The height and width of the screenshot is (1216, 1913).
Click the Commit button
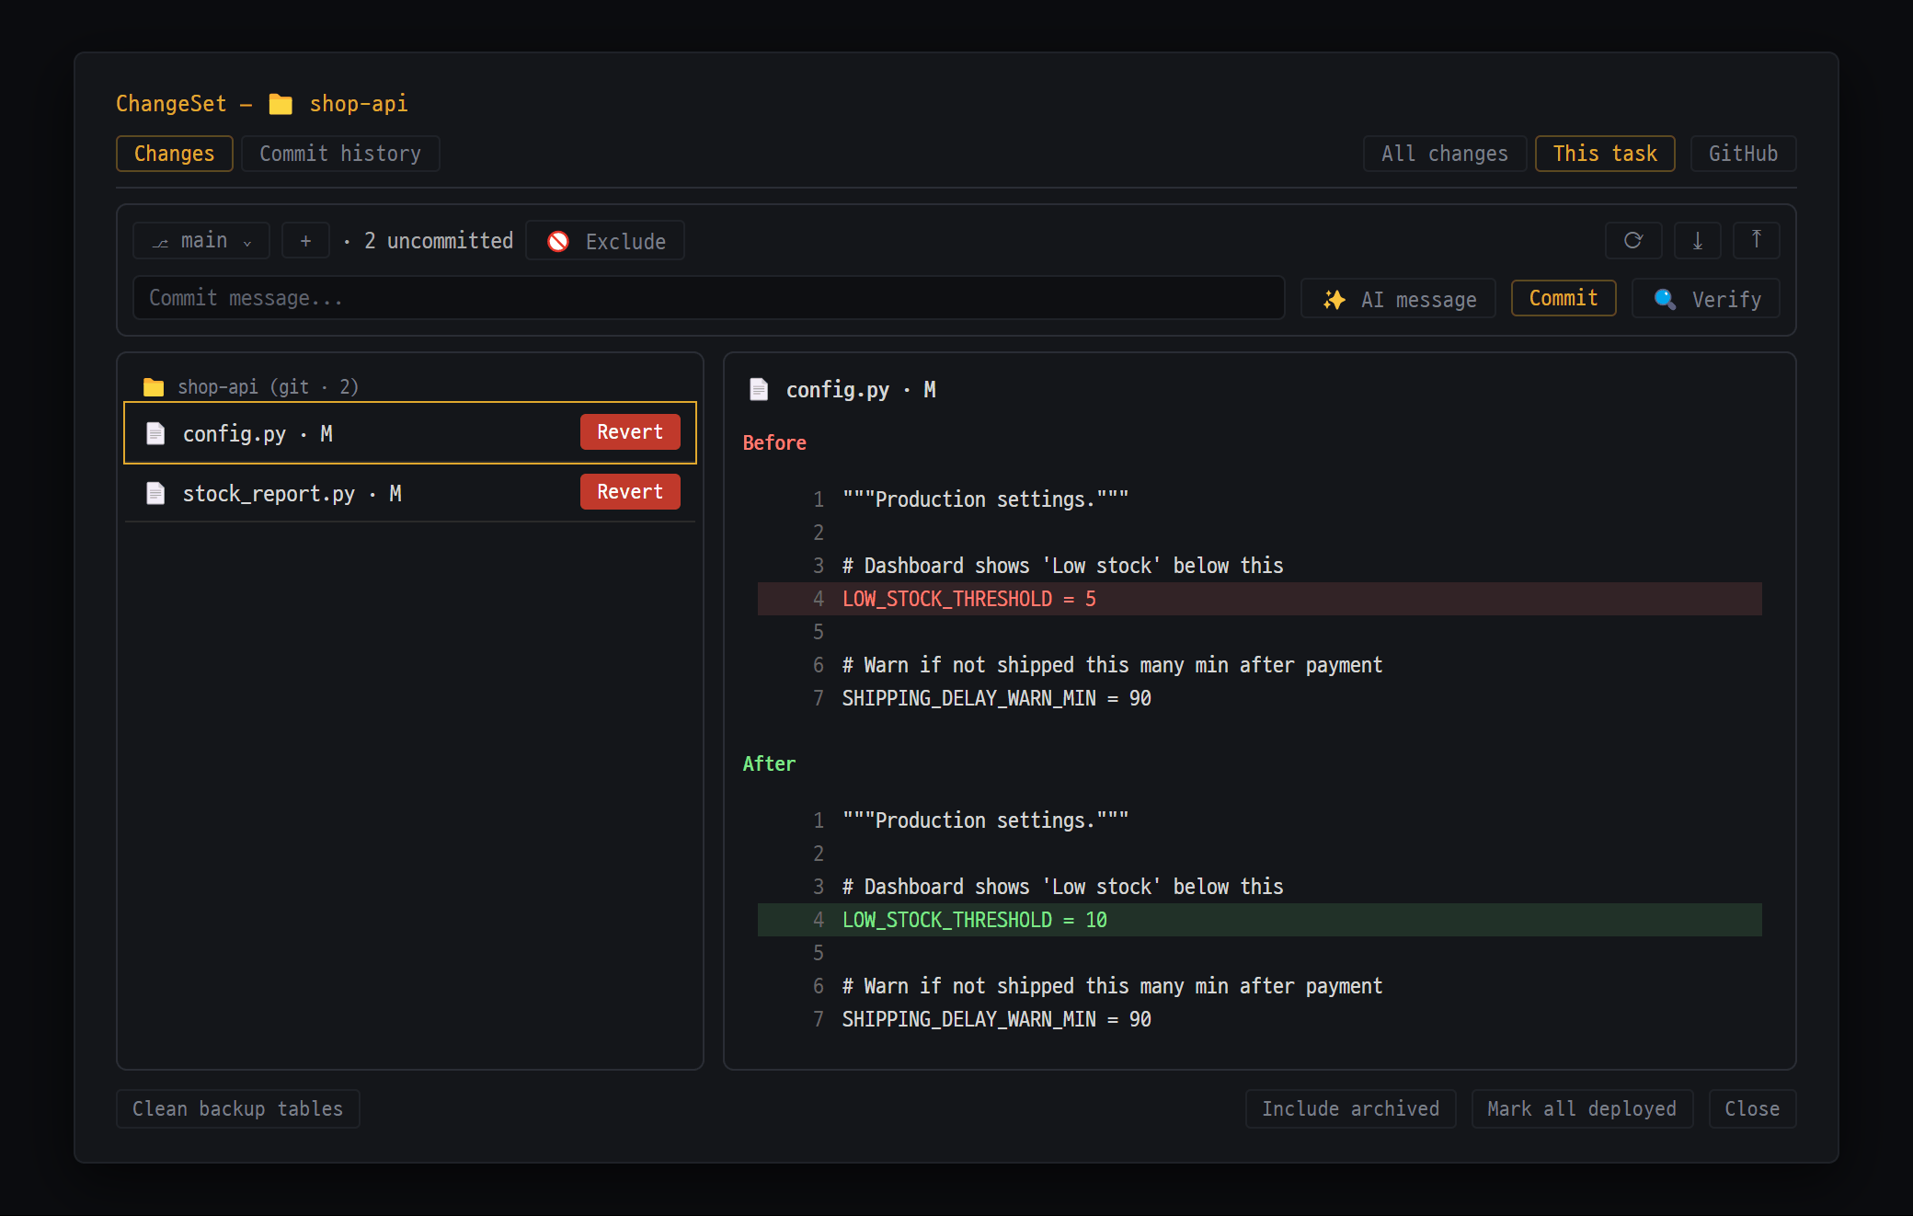click(1564, 298)
